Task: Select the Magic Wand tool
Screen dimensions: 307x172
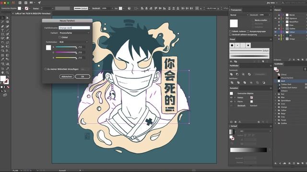Action: (2, 22)
